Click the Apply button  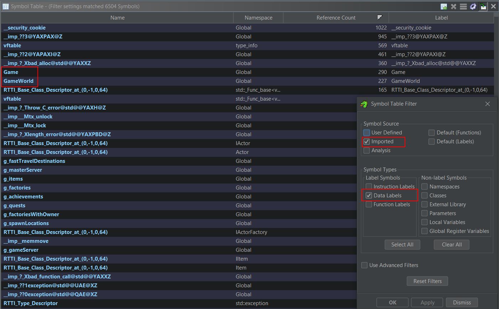[x=427, y=303]
